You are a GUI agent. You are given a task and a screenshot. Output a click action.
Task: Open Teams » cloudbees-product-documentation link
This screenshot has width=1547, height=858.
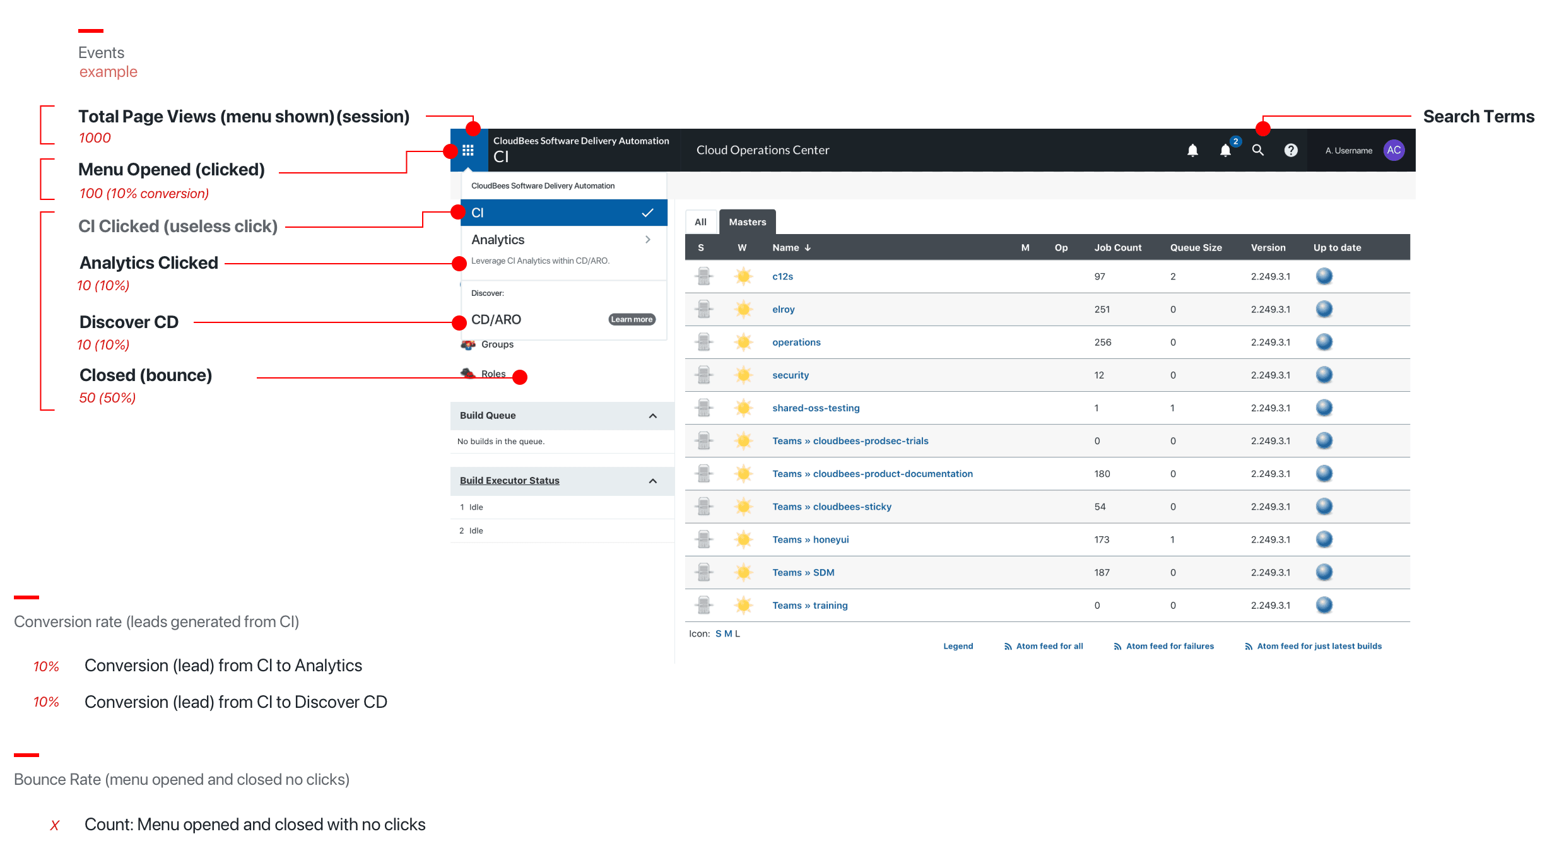coord(873,474)
